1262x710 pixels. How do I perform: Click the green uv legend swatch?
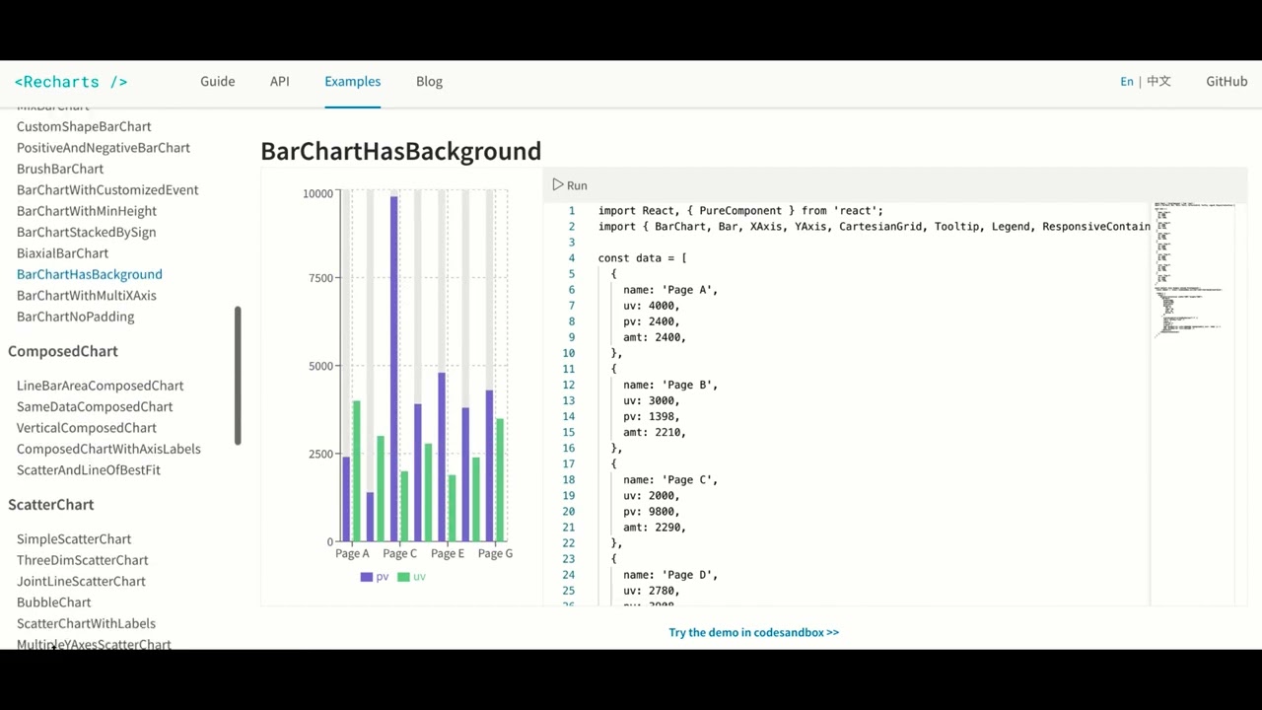403,577
